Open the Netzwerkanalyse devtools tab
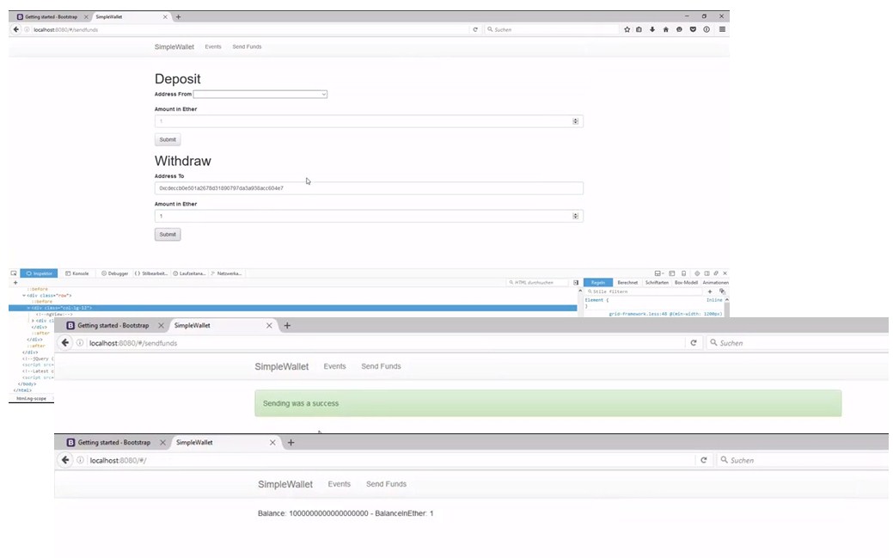This screenshot has width=893, height=558. click(227, 273)
